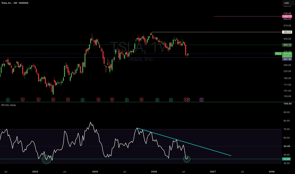This screenshot has width=295, height=174.
Task: Click the second green earnings marker from the left
Action: click(x=83, y=100)
